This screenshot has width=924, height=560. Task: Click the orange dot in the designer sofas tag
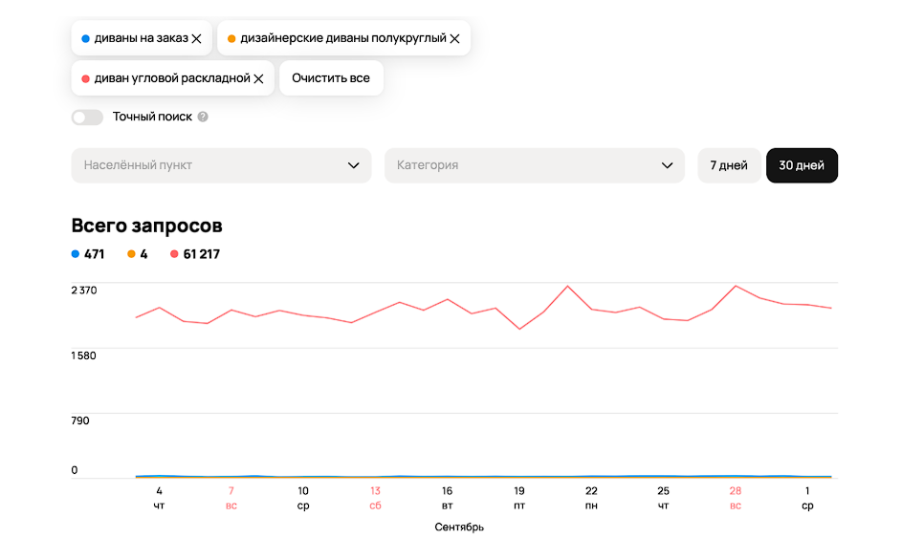(231, 39)
